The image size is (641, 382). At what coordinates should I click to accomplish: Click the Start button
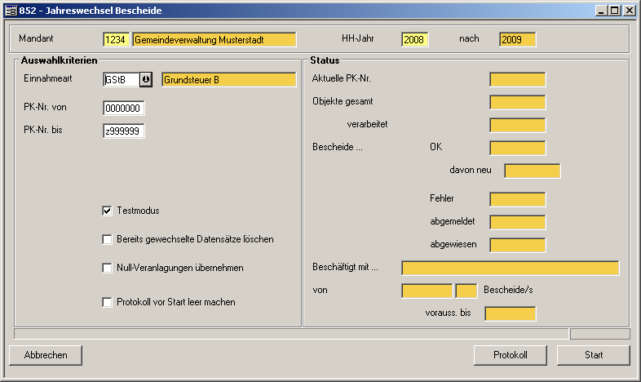[593, 355]
